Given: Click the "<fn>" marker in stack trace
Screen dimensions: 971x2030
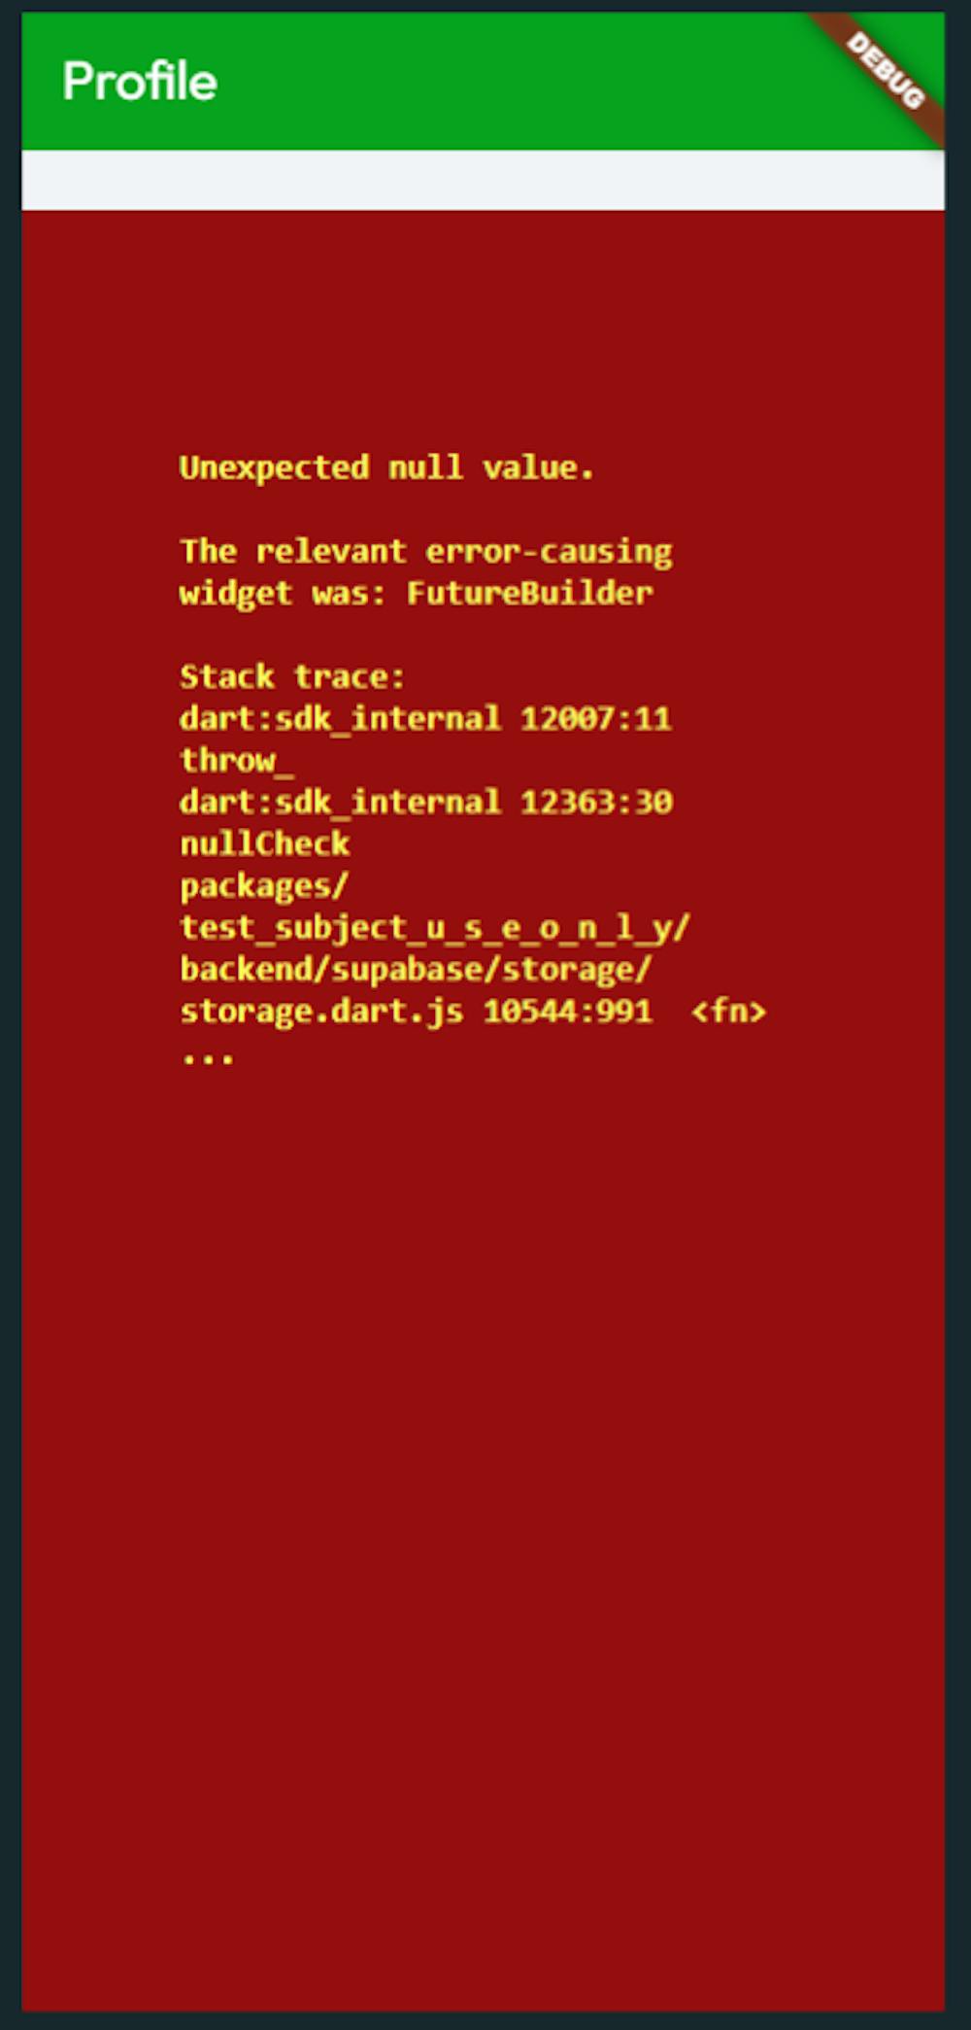Looking at the screenshot, I should (728, 1011).
